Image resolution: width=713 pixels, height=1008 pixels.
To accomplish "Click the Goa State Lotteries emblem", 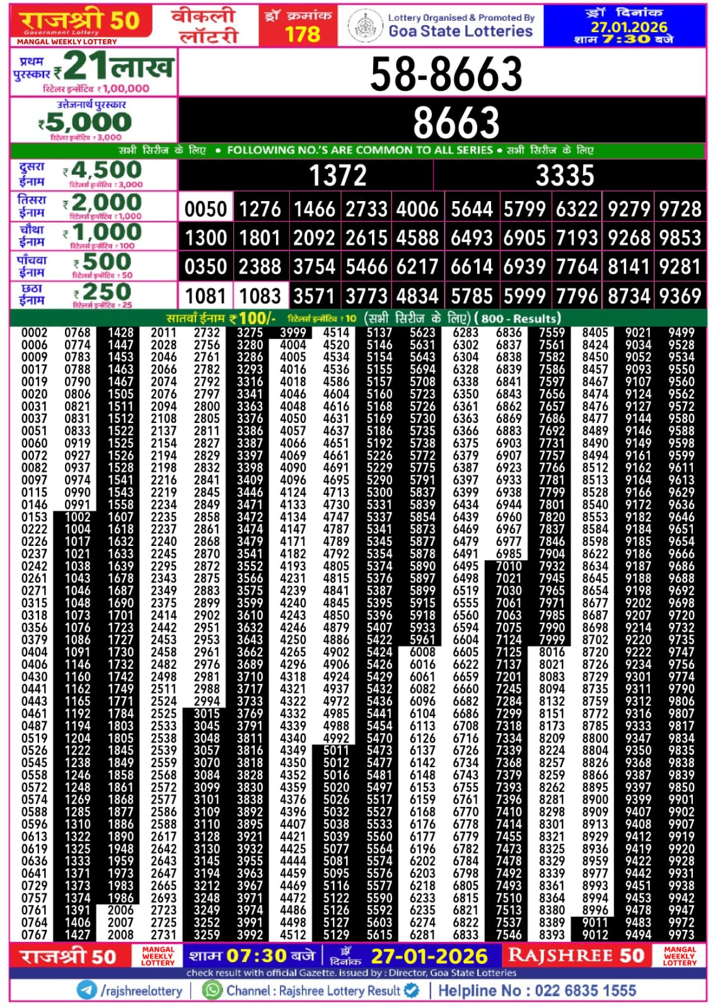I will (x=364, y=26).
